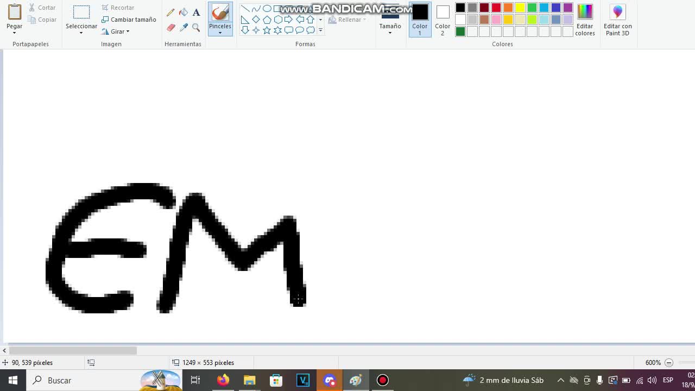Select the Fill with color bucket tool
Viewport: 695px width, 391px height.
pos(184,12)
